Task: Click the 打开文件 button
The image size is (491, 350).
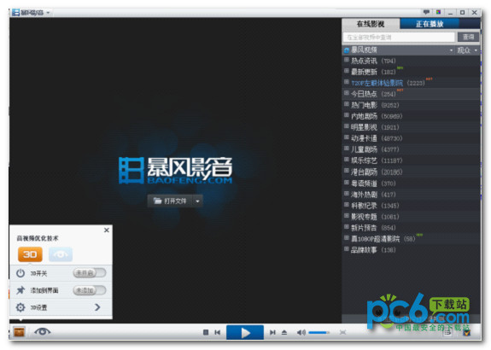Action: [170, 201]
